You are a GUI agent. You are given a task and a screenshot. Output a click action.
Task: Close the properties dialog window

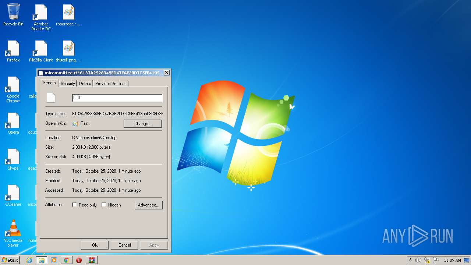(167, 73)
